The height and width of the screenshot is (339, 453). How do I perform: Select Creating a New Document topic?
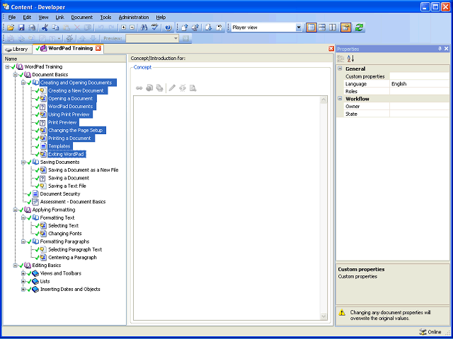[x=76, y=90]
